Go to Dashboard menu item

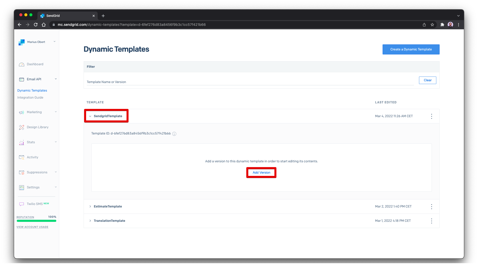pos(35,64)
